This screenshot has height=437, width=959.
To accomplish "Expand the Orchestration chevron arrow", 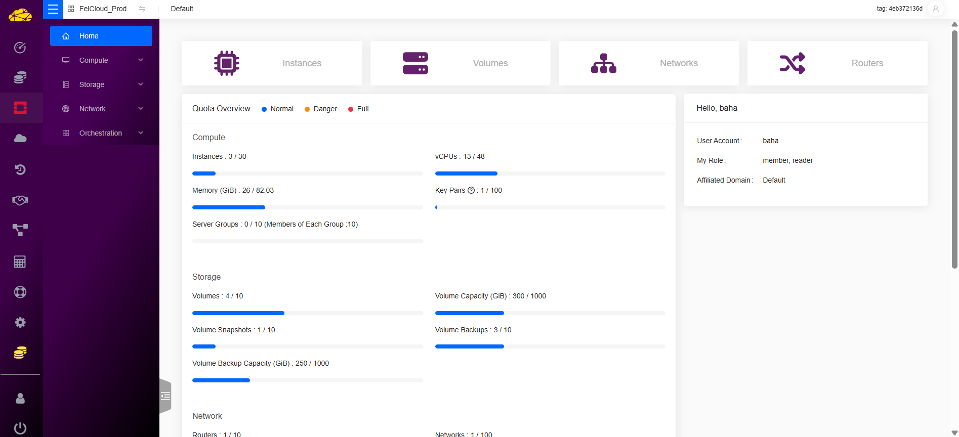I will 141,133.
